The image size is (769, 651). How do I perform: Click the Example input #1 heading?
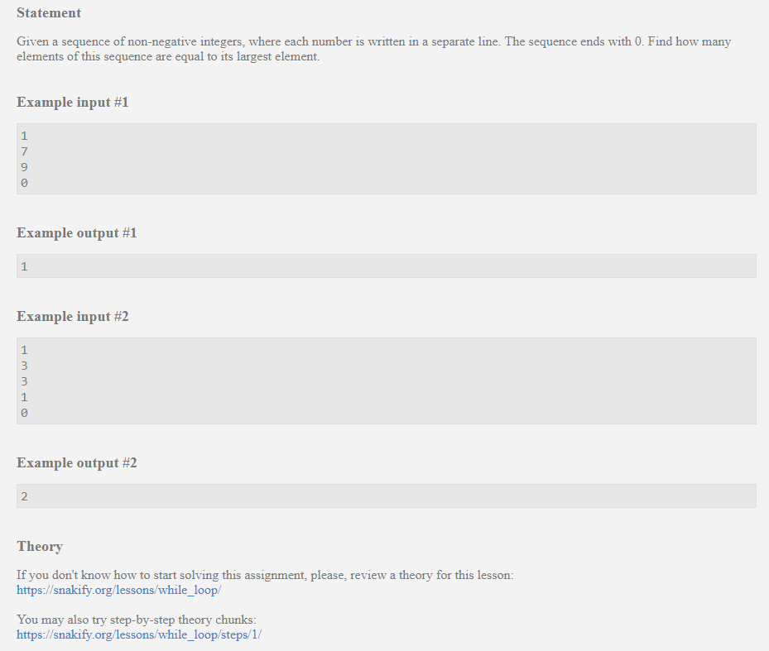coord(73,103)
